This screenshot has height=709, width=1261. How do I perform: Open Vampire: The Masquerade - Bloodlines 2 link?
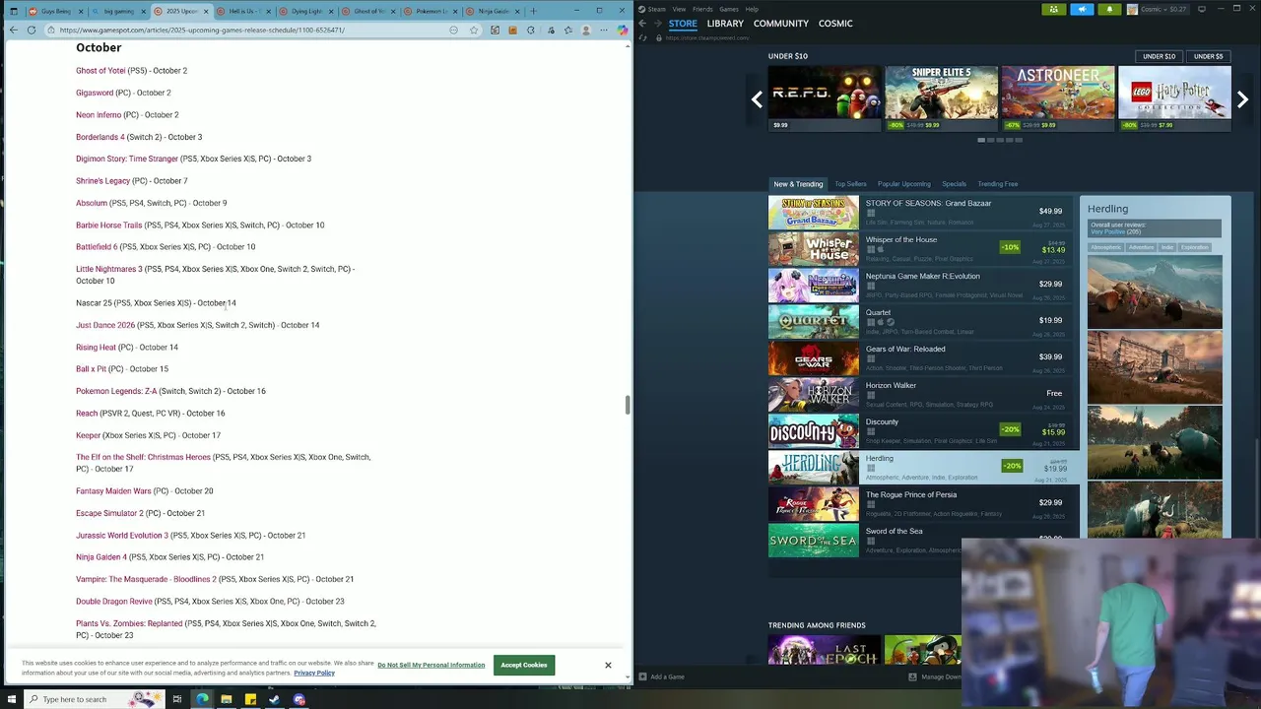tap(146, 579)
